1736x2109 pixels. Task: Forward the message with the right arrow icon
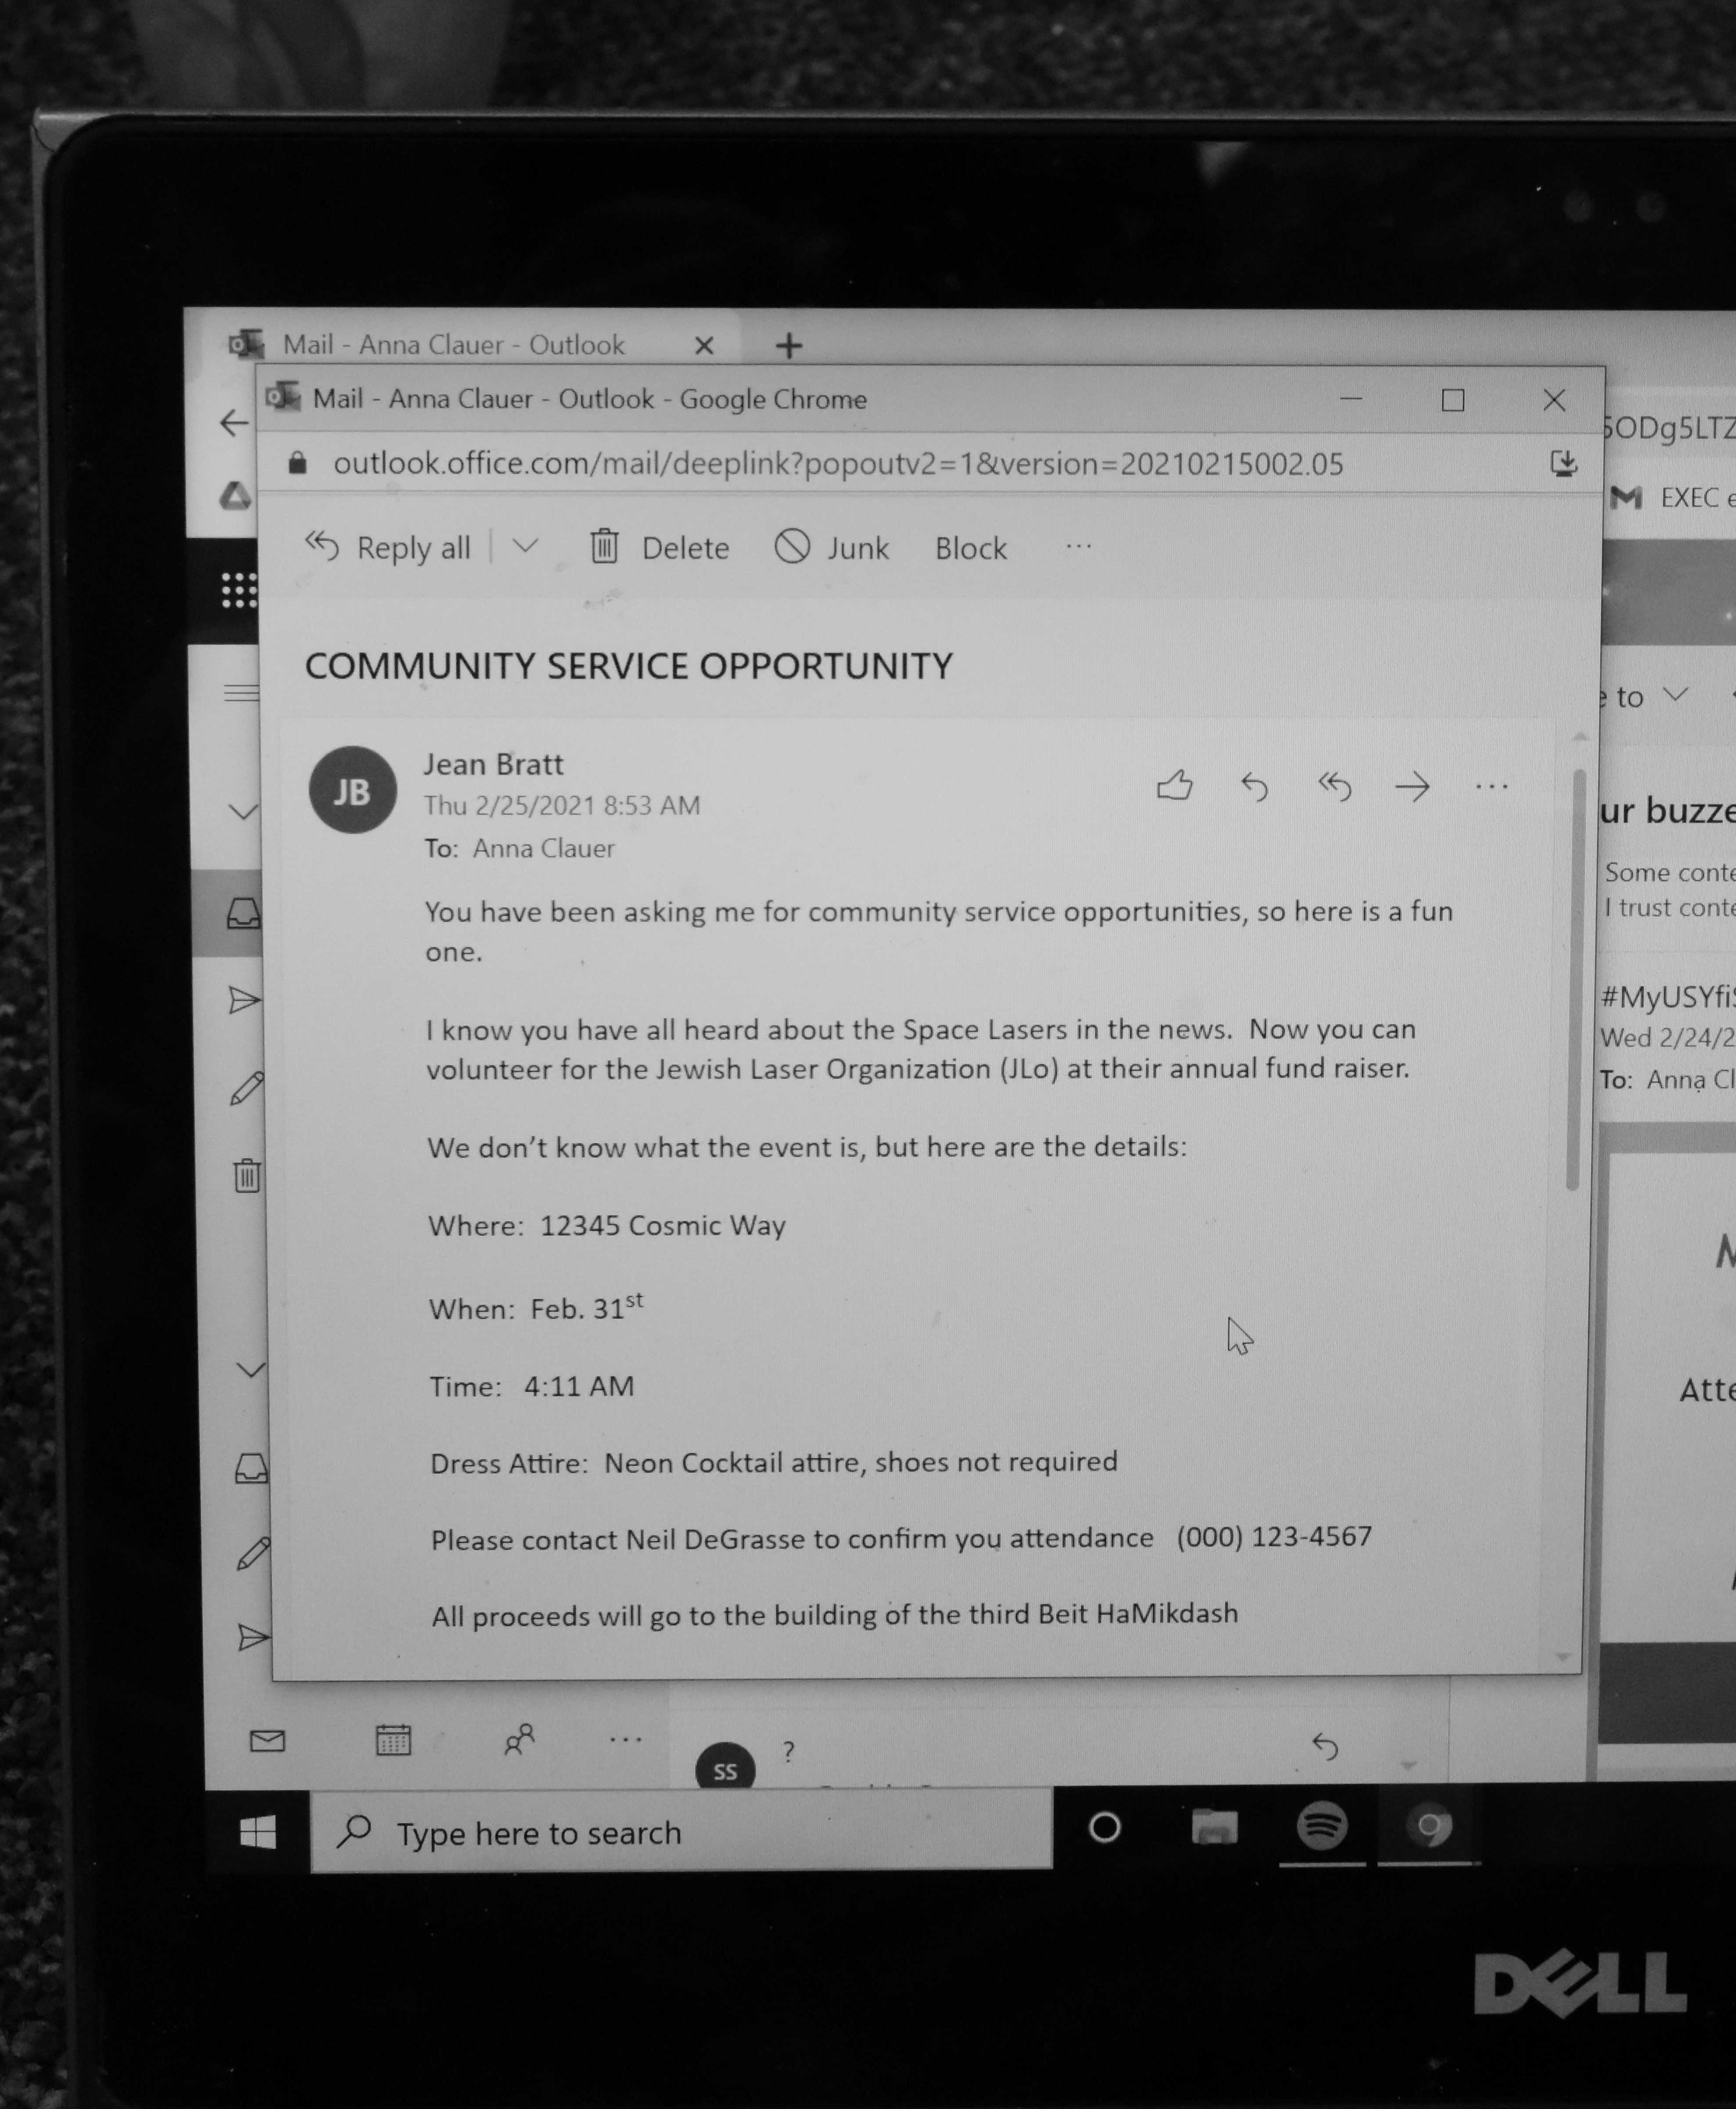(1412, 787)
